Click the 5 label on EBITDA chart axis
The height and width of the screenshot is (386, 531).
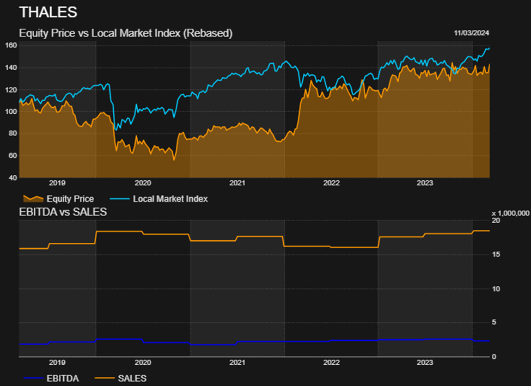(x=494, y=322)
